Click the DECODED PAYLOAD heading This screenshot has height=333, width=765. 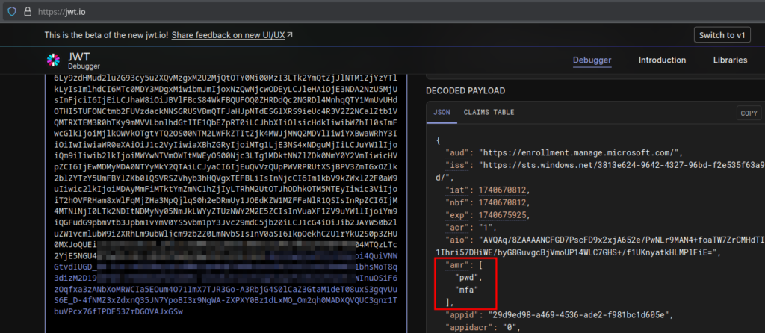click(465, 90)
